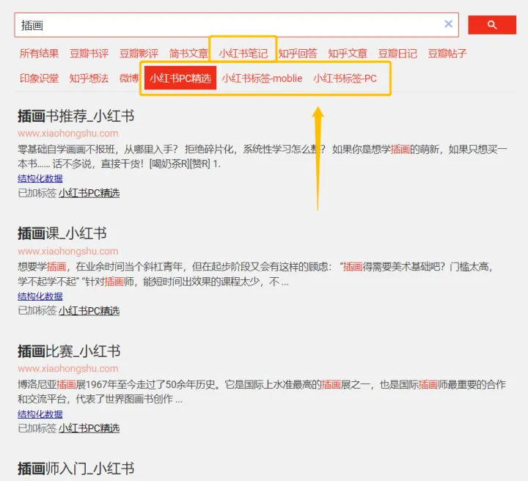
Task: Click the xiaohongshu URL under 插画比赛
Action: (68, 369)
